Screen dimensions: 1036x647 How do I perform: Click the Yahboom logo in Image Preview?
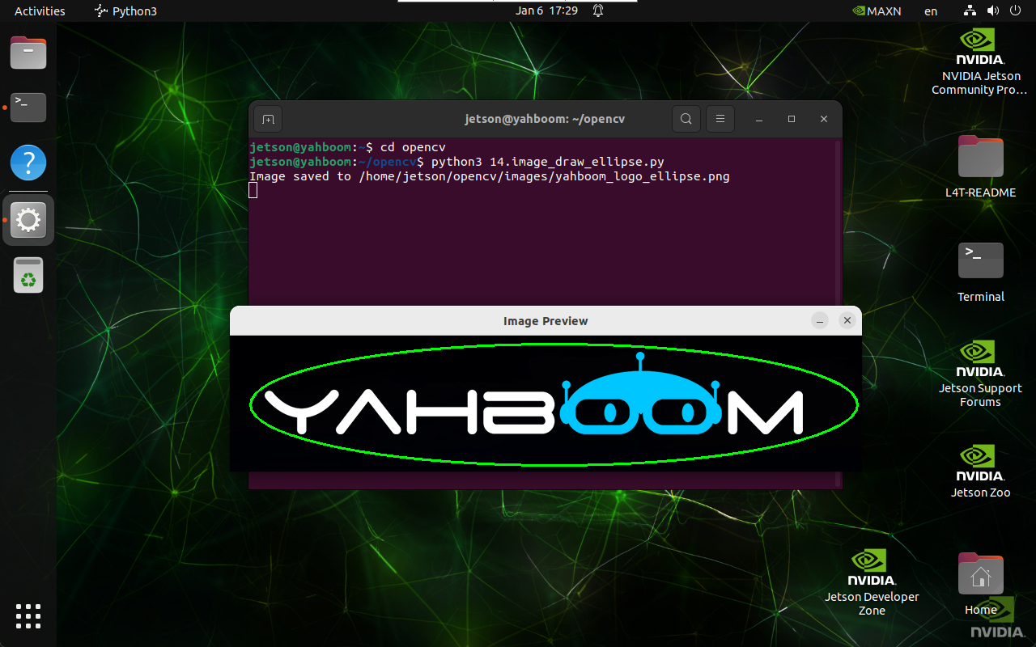click(x=534, y=404)
